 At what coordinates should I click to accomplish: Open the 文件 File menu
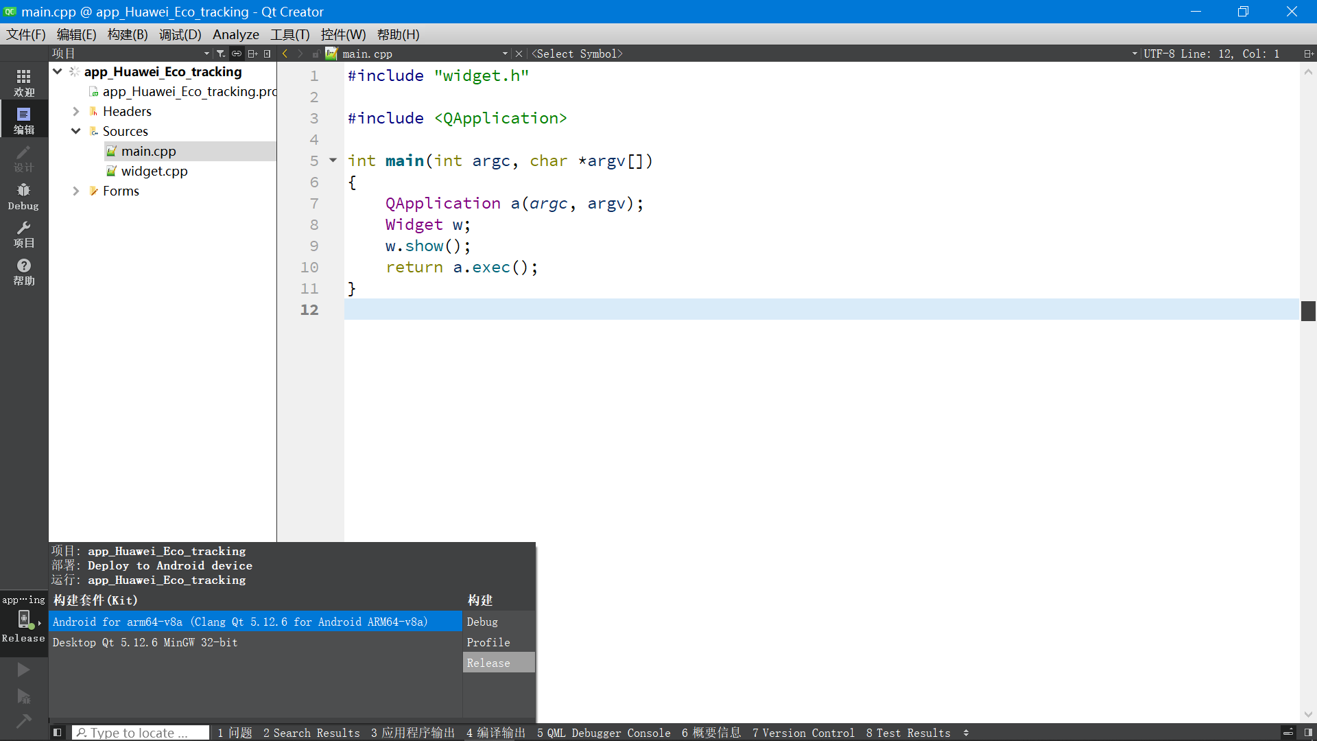pos(27,34)
